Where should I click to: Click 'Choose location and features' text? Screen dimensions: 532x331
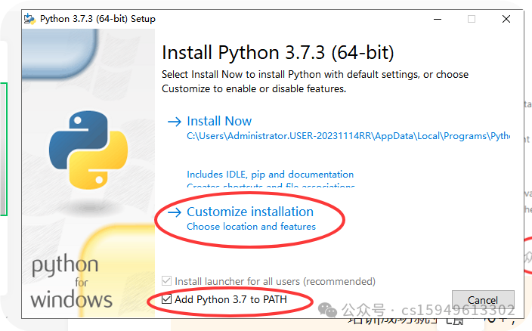coord(251,227)
